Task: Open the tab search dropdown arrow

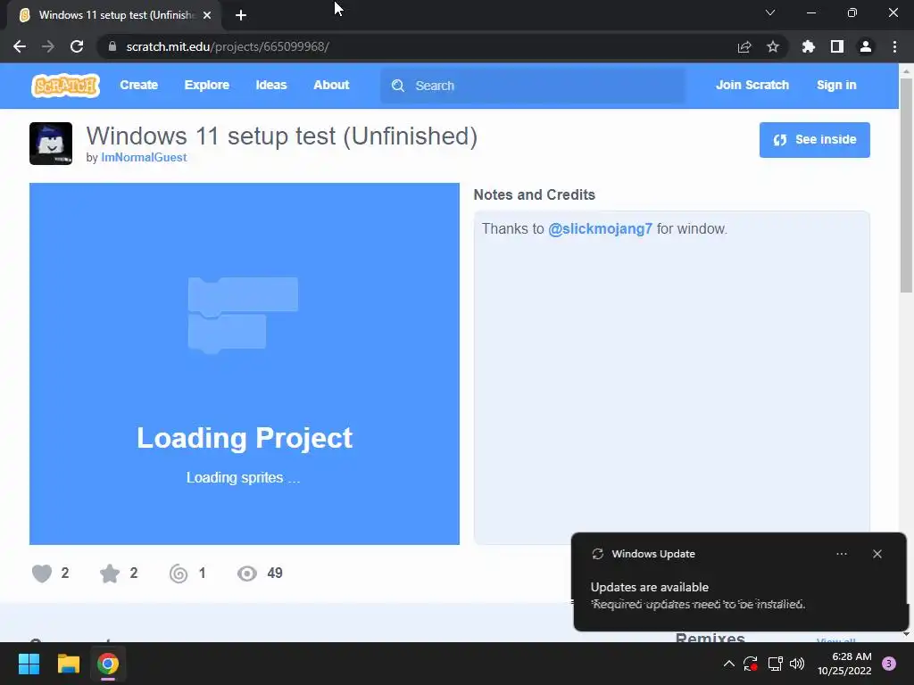Action: point(770,12)
